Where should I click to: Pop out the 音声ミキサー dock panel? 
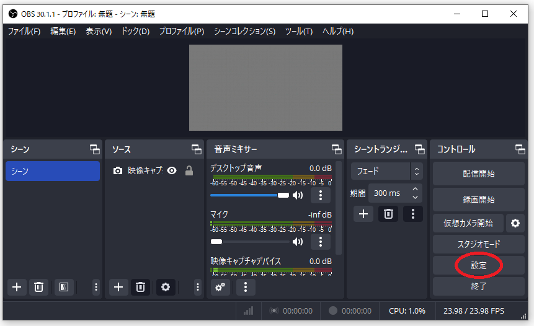pos(337,149)
